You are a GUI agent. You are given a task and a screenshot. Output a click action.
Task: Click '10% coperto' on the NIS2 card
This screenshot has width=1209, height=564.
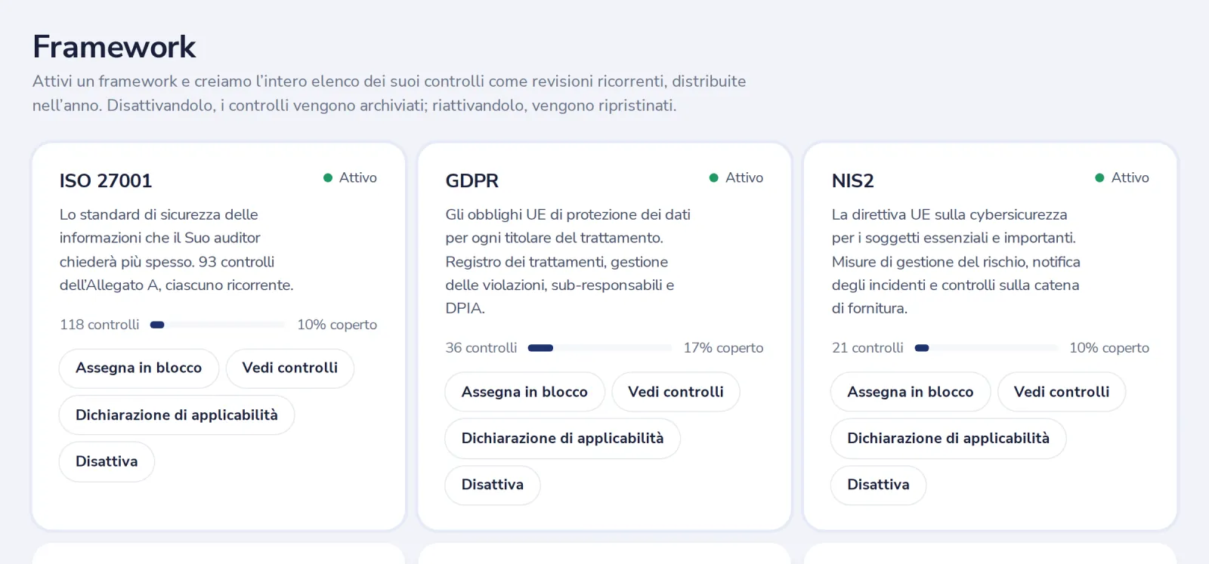[x=1109, y=348]
